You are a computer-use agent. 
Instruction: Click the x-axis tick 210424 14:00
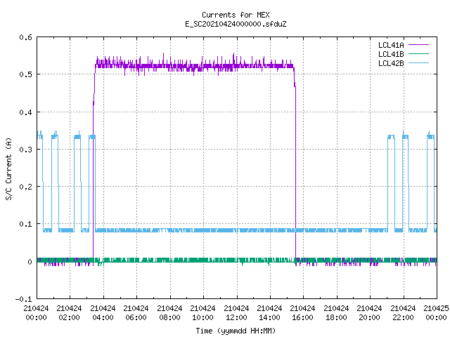pos(269,313)
